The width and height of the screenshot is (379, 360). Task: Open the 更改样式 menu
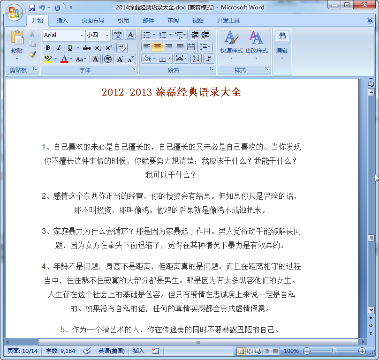[257, 45]
